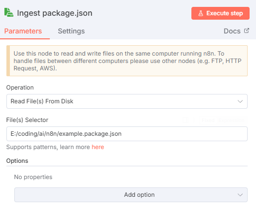This screenshot has height=213, width=256.
Task: Click the 'File(s) Selector' label
Action: (27, 120)
